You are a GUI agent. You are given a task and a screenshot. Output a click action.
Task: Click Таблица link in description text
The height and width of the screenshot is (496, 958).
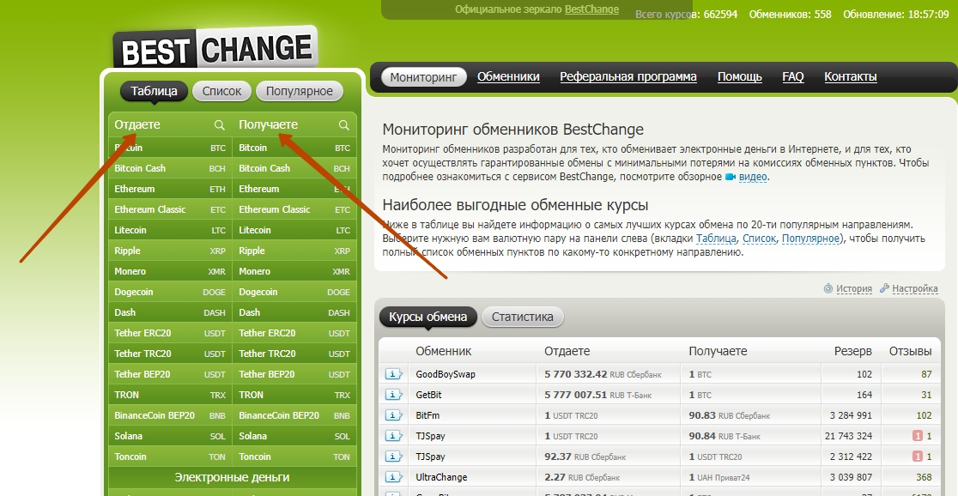pos(716,239)
